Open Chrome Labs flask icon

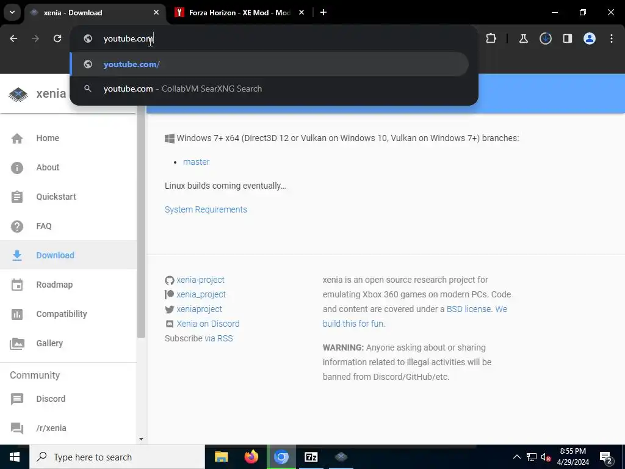pyautogui.click(x=523, y=38)
